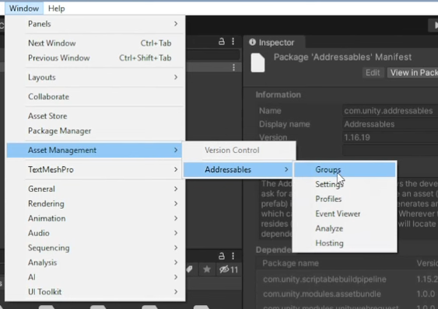
Task: Click the Information section heading
Action: pos(279,95)
